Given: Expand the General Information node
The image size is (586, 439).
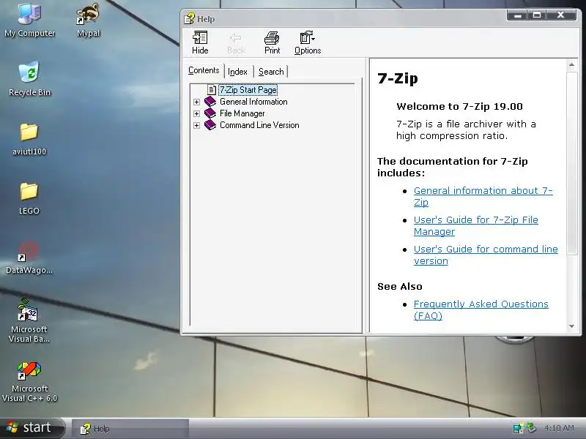Looking at the screenshot, I should (x=196, y=102).
